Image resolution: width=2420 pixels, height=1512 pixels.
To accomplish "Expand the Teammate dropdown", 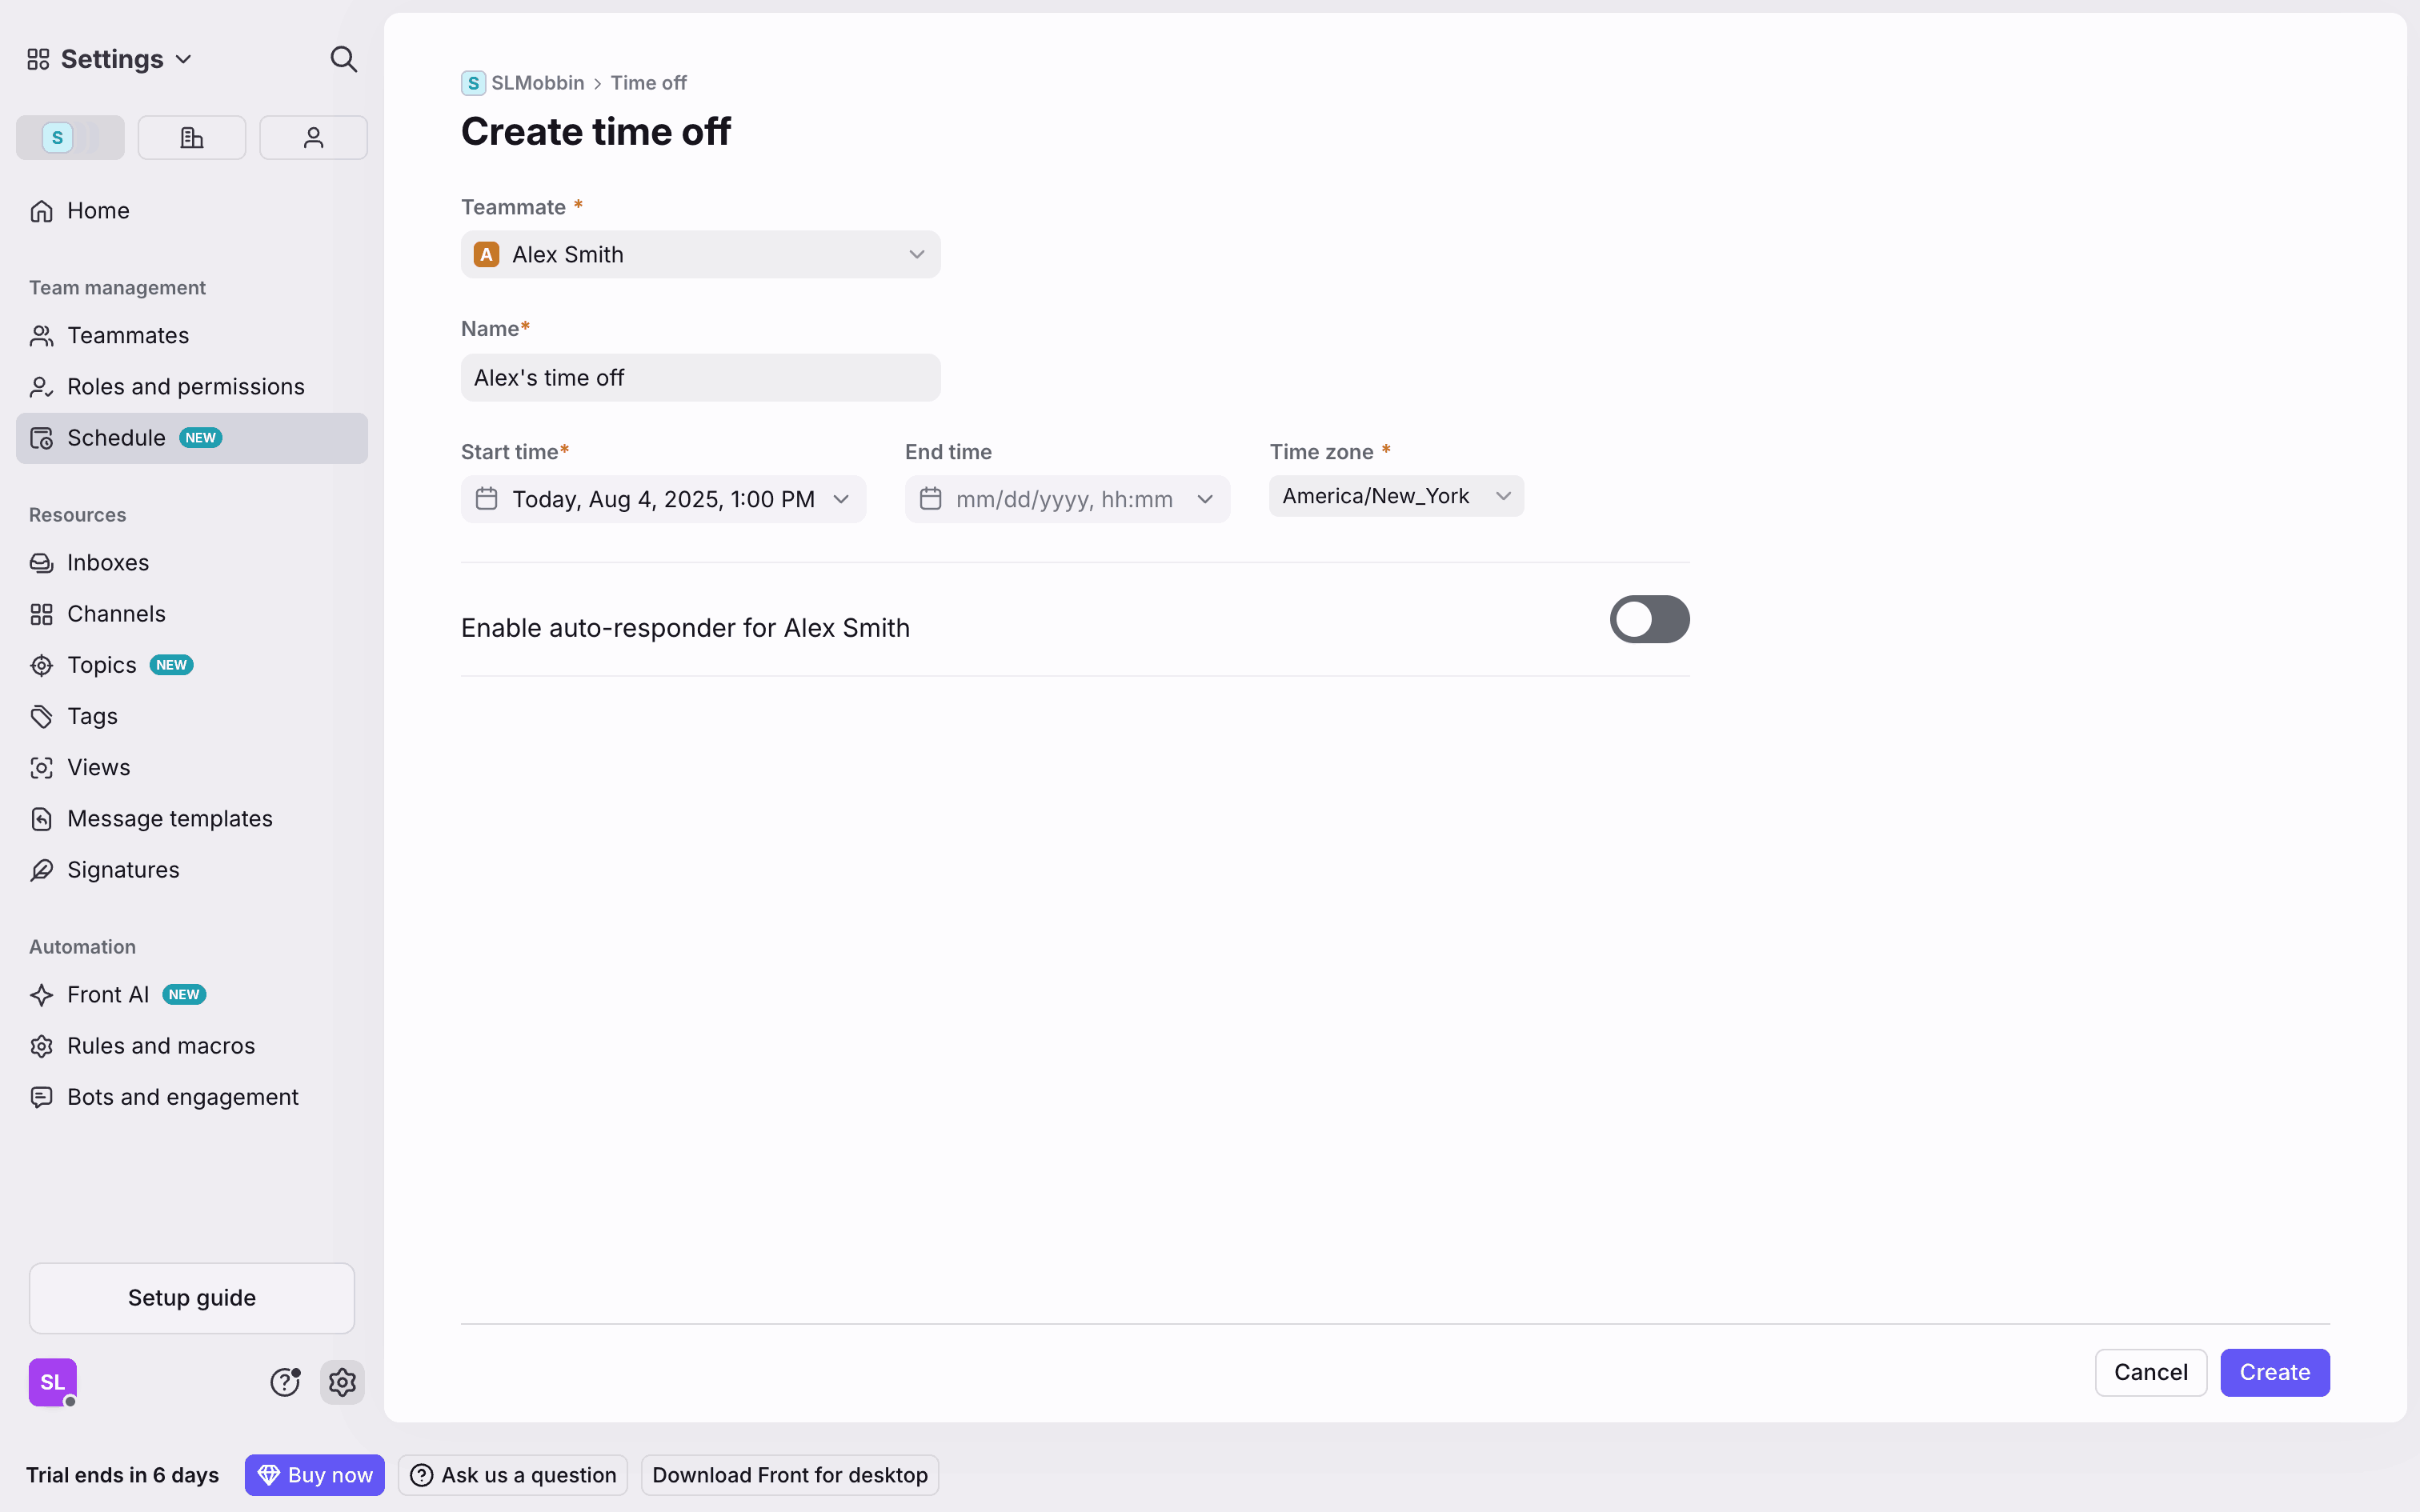I will [916, 255].
